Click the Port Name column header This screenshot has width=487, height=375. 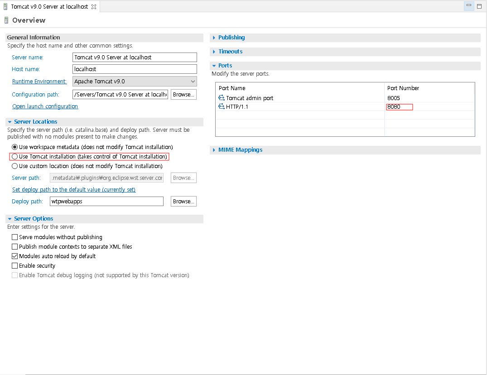pos(300,88)
